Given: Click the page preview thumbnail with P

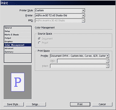Looking at the screenshot, I should [18, 82].
